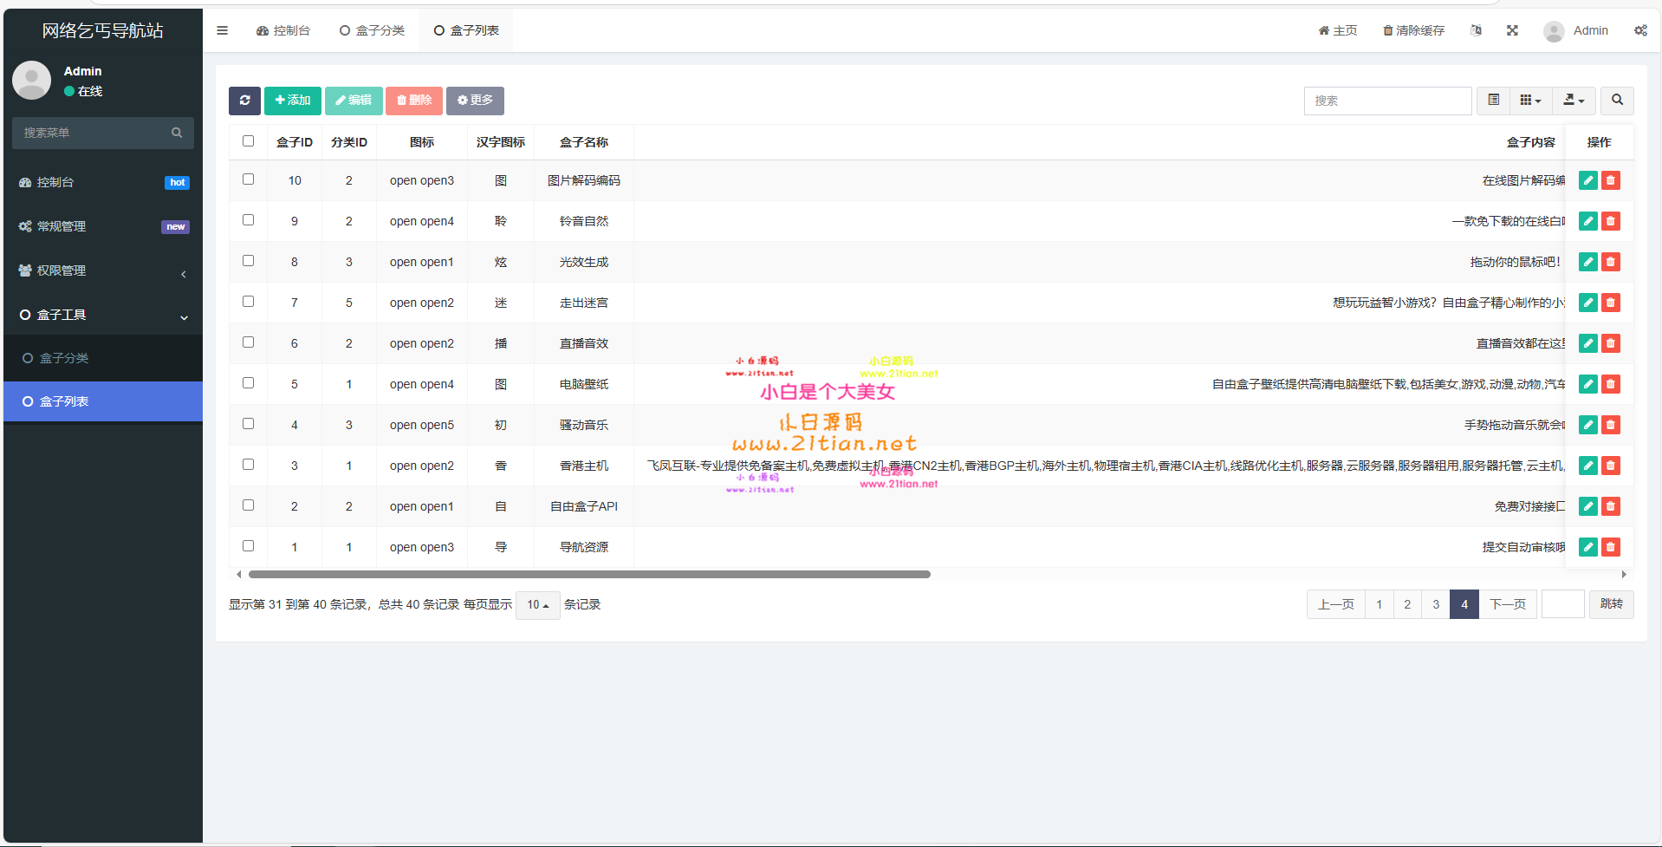Click the refresh table icon button
The height and width of the screenshot is (847, 1662).
pyautogui.click(x=244, y=101)
